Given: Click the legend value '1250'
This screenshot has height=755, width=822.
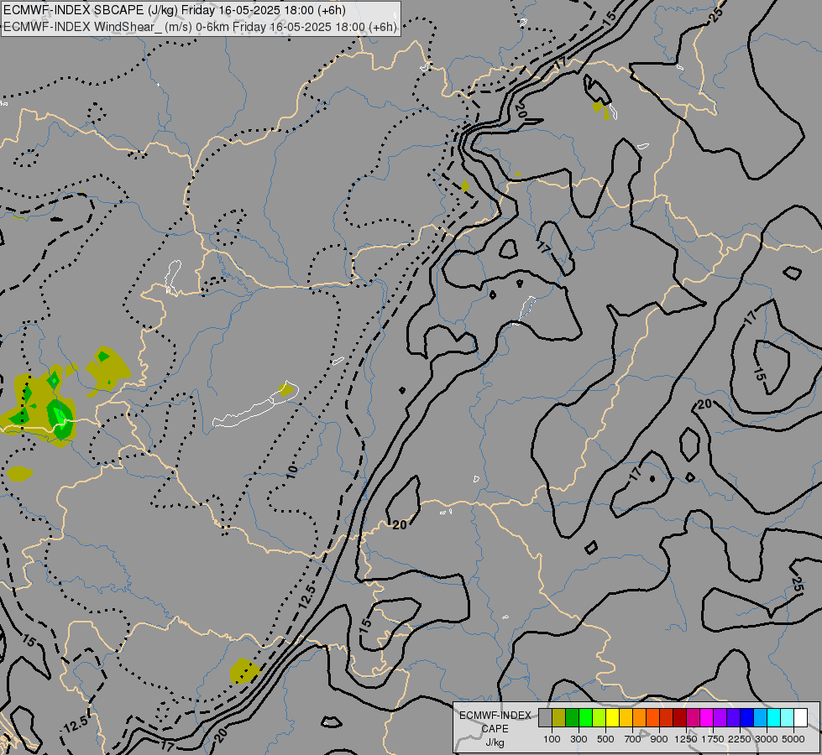Looking at the screenshot, I should pos(686,739).
